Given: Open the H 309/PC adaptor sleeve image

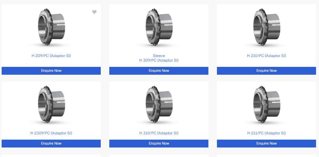Looking at the screenshot, I should [159, 27].
